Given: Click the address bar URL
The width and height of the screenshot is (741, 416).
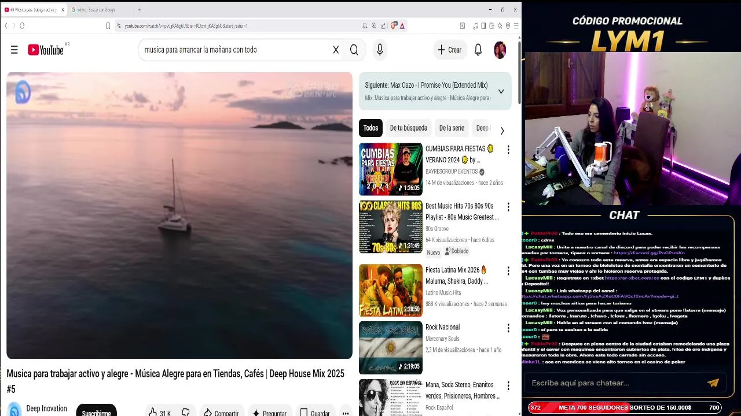Looking at the screenshot, I should coord(186,26).
